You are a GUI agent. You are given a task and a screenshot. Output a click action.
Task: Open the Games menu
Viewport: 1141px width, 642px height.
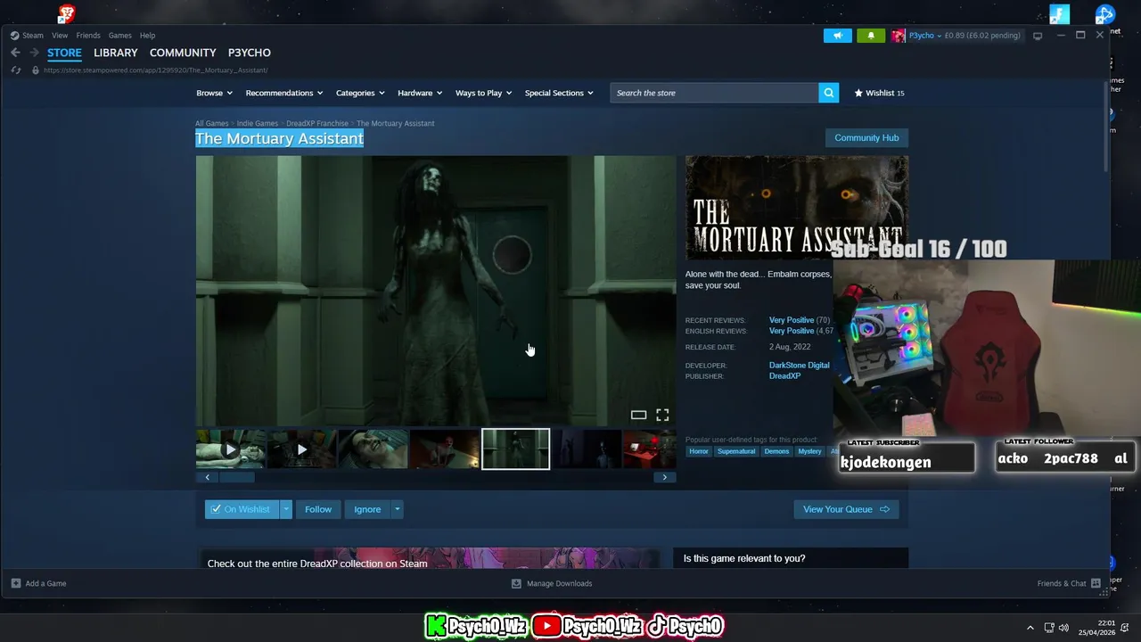[x=120, y=36]
